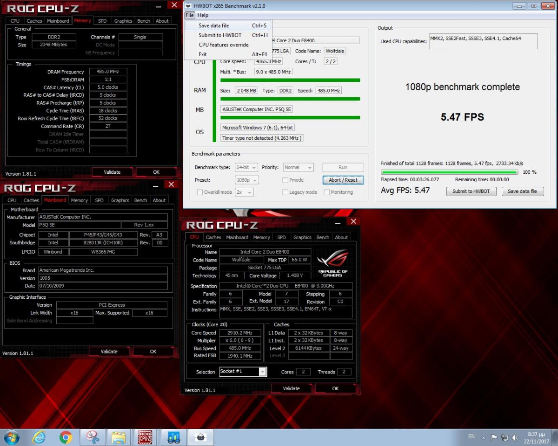The height and width of the screenshot is (446, 558).
Task: Open the Windows Start menu
Action: coord(11,437)
